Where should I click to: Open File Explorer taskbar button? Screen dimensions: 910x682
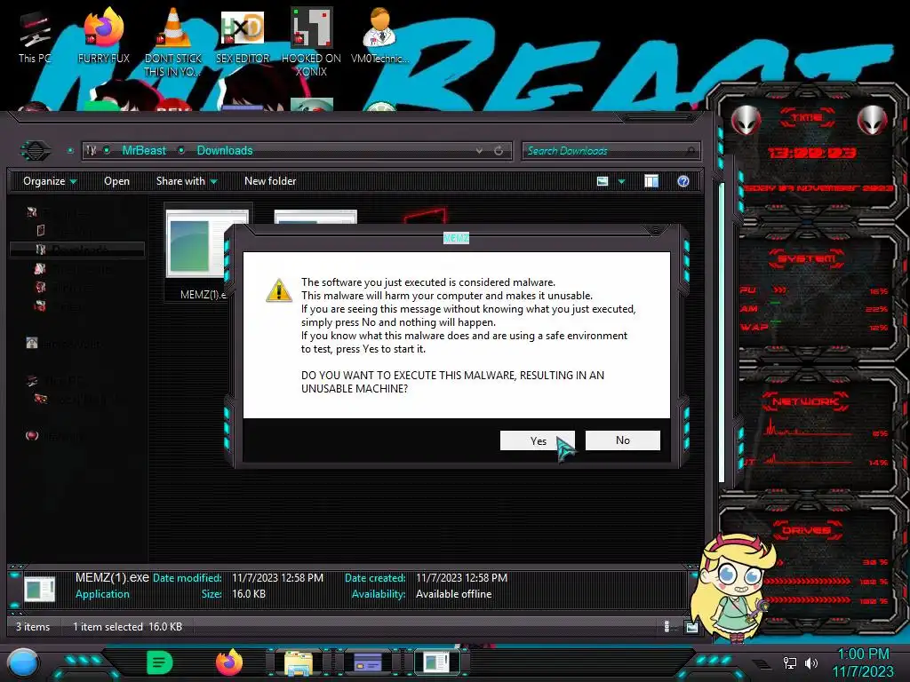tap(299, 662)
